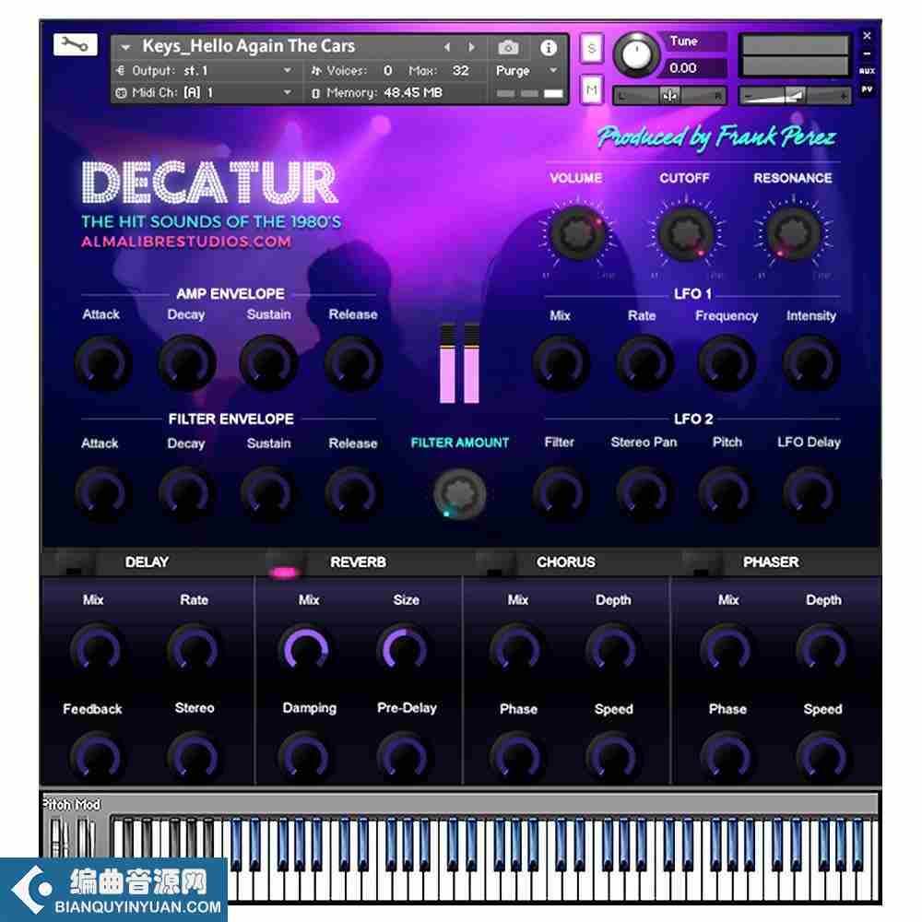Minimize instrument view with dash button

pos(867,53)
